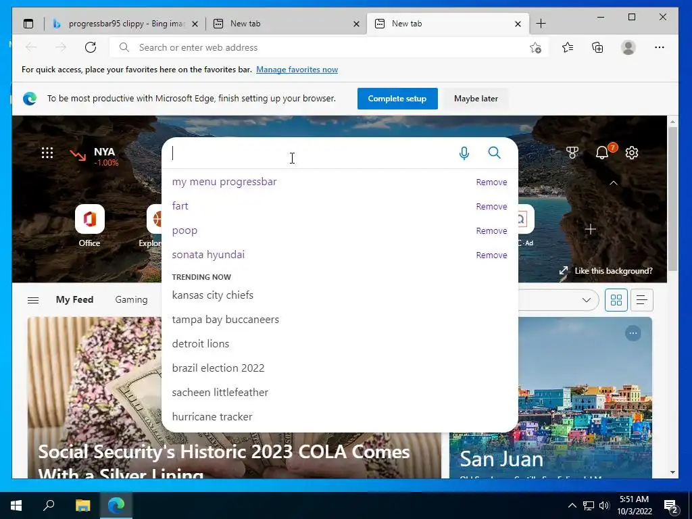692x519 pixels.
Task: Switch to progressbar95 clippy Bing tab
Action: (x=126, y=24)
